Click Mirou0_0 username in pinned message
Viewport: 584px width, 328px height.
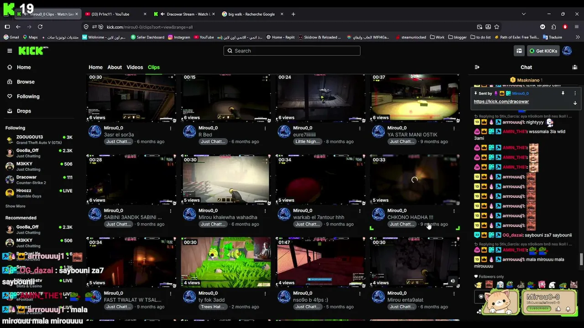(x=520, y=93)
